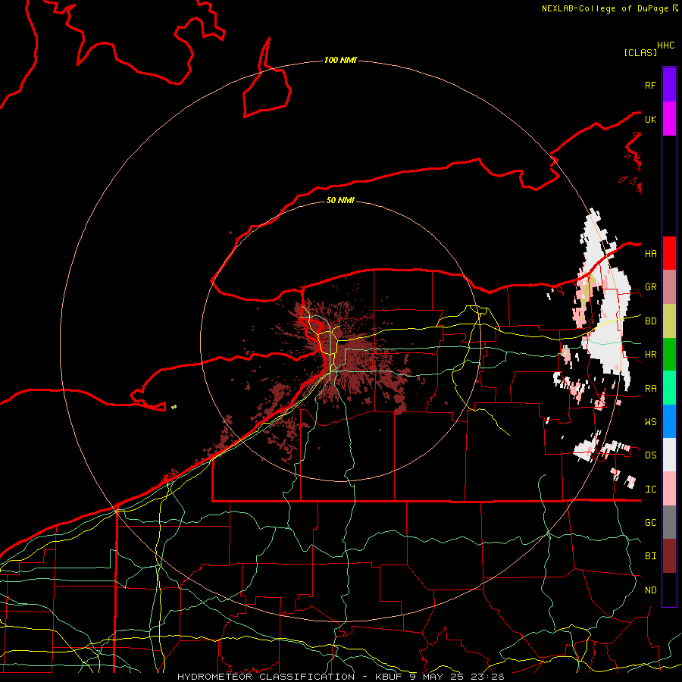Click the light pink IC legend swatch
The image size is (682, 682).
coord(669,489)
